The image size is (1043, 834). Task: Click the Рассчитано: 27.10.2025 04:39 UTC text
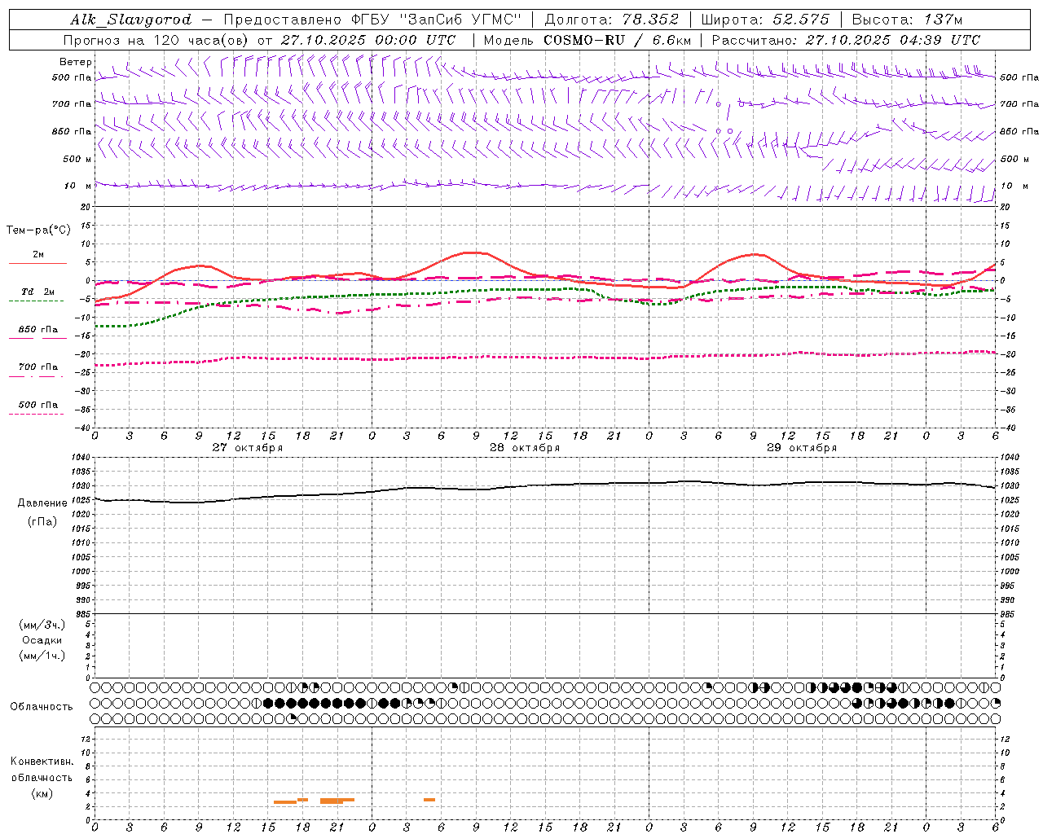coord(846,40)
